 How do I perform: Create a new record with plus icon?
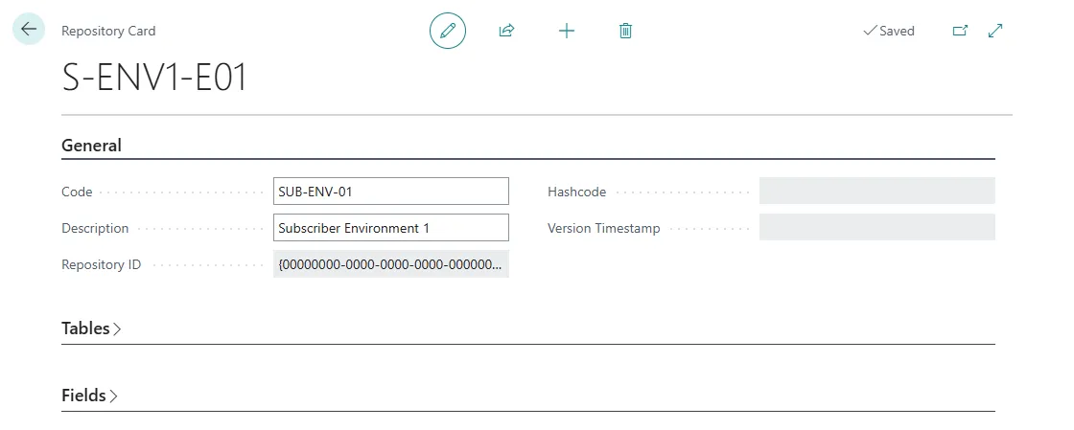[x=567, y=31]
